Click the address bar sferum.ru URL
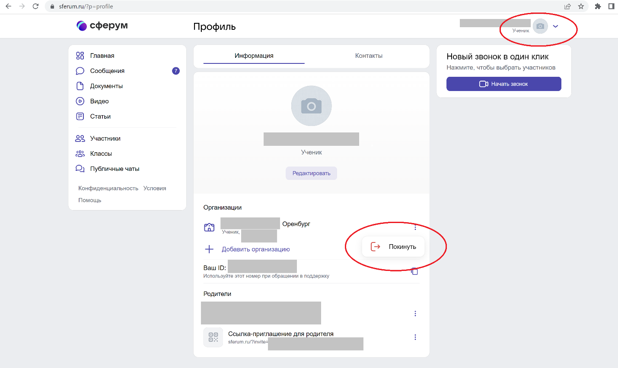This screenshot has height=368, width=618. tap(86, 6)
